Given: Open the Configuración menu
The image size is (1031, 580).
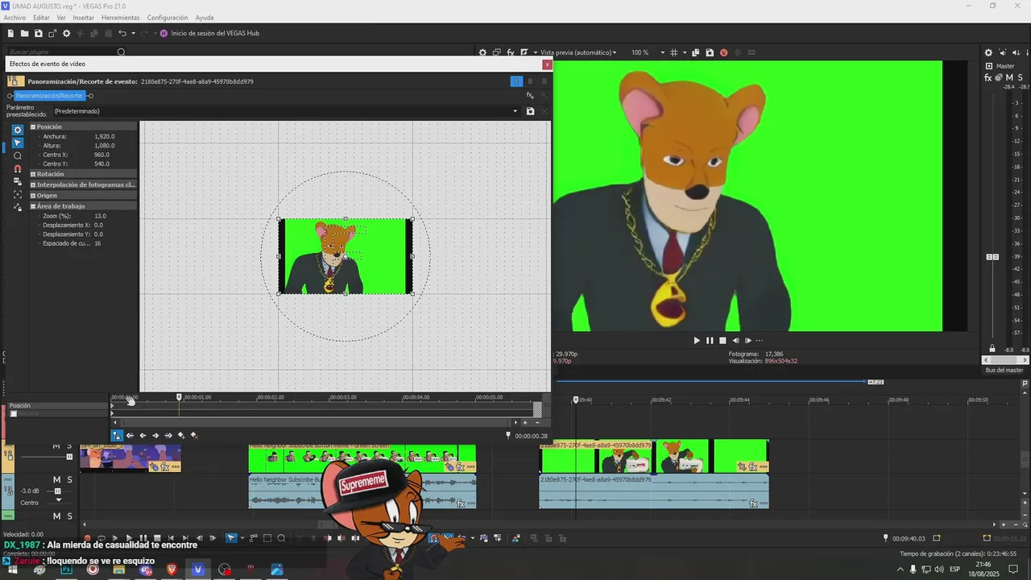Looking at the screenshot, I should coord(168,17).
